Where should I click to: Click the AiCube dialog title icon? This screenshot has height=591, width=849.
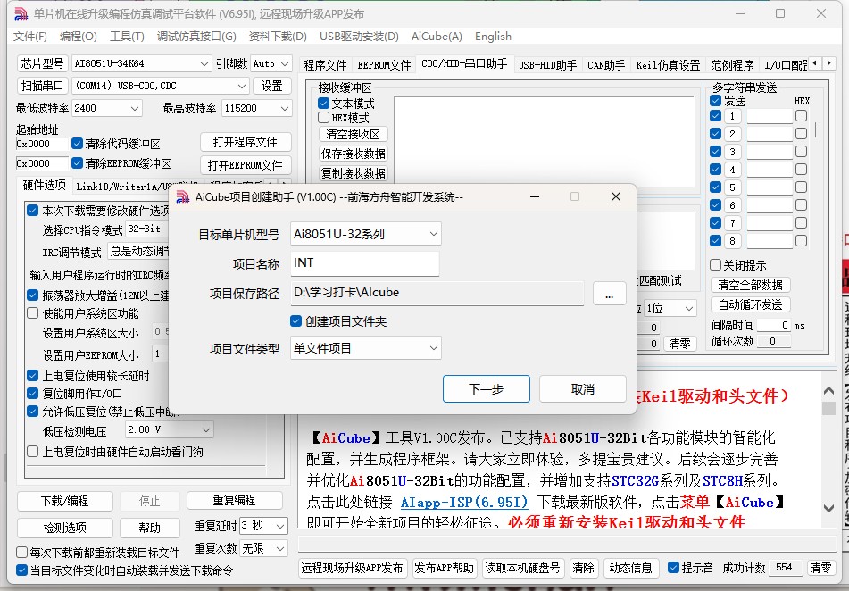pos(183,197)
